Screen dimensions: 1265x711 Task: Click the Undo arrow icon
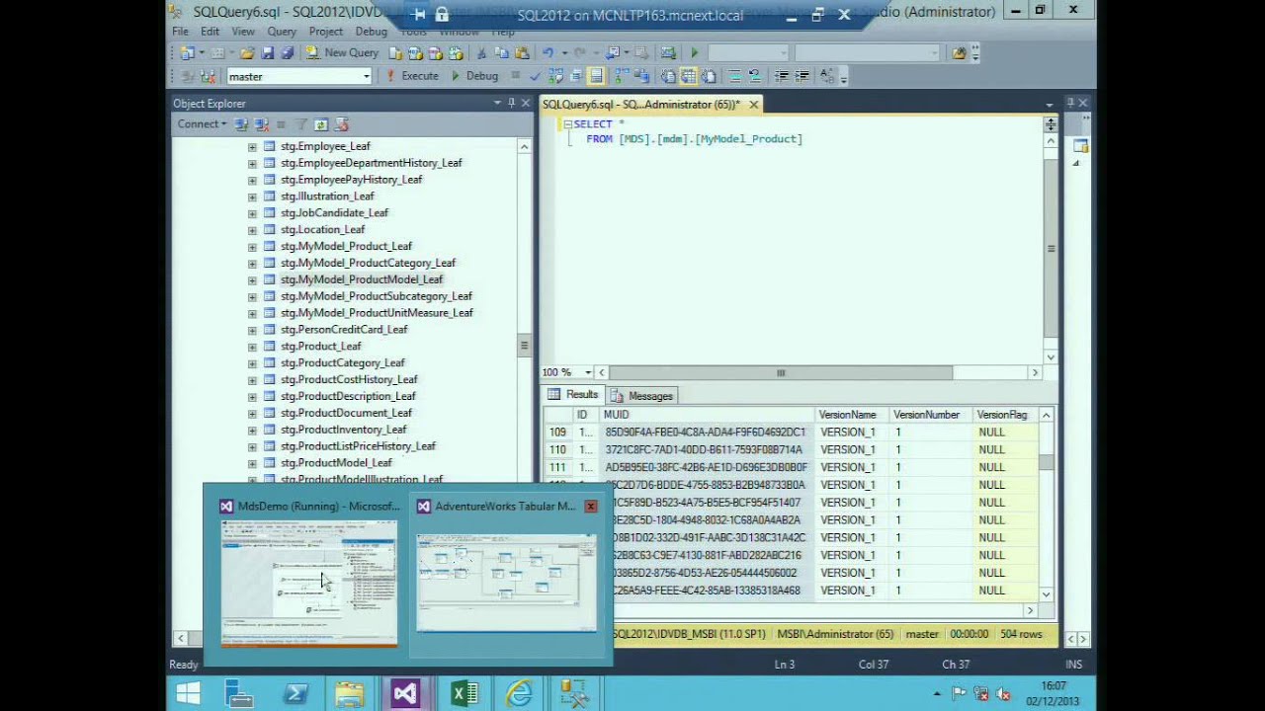click(548, 53)
